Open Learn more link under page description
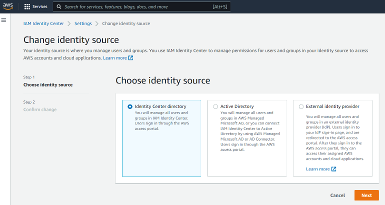 115,58
